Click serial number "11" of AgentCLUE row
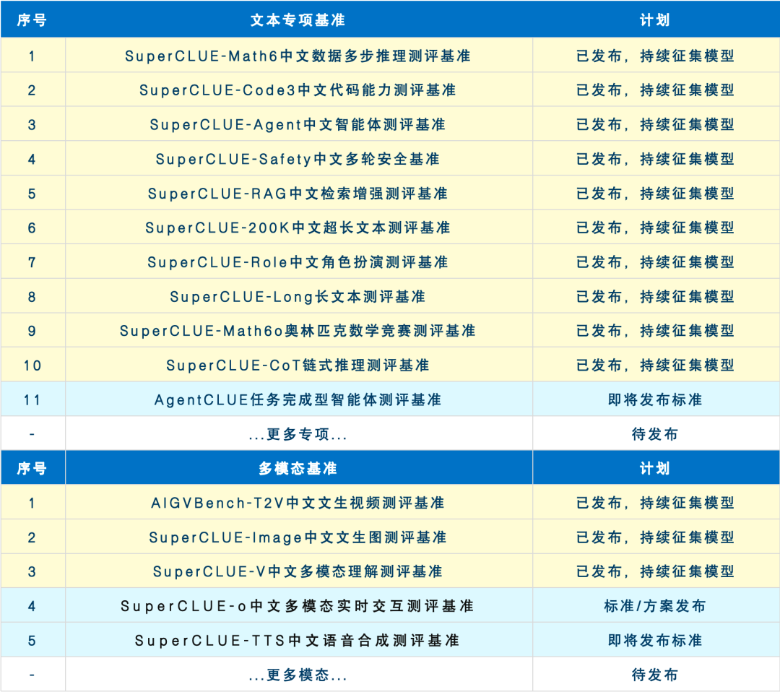The image size is (780, 692). [x=32, y=400]
